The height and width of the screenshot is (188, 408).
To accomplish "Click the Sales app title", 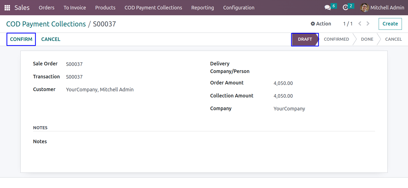I will (22, 8).
